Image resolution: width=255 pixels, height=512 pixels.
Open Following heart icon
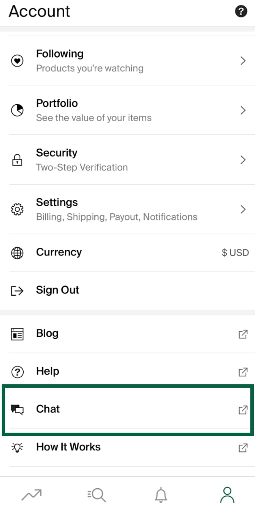coord(17,61)
